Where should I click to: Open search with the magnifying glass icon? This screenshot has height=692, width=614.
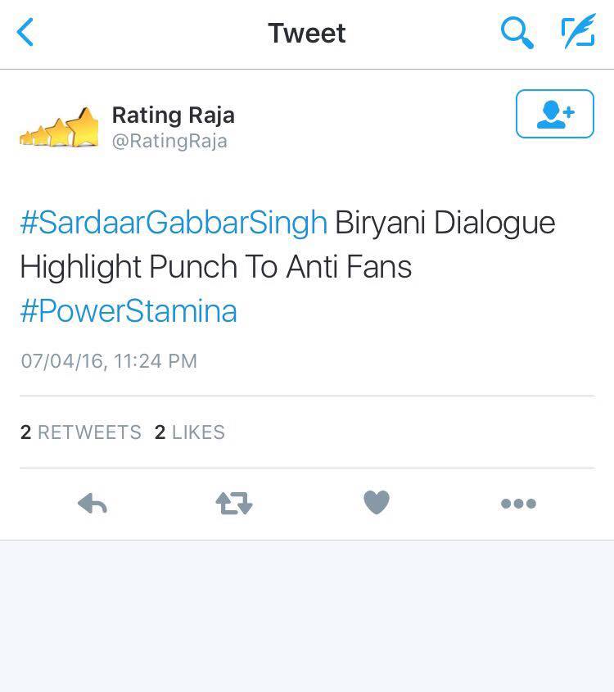[517, 33]
